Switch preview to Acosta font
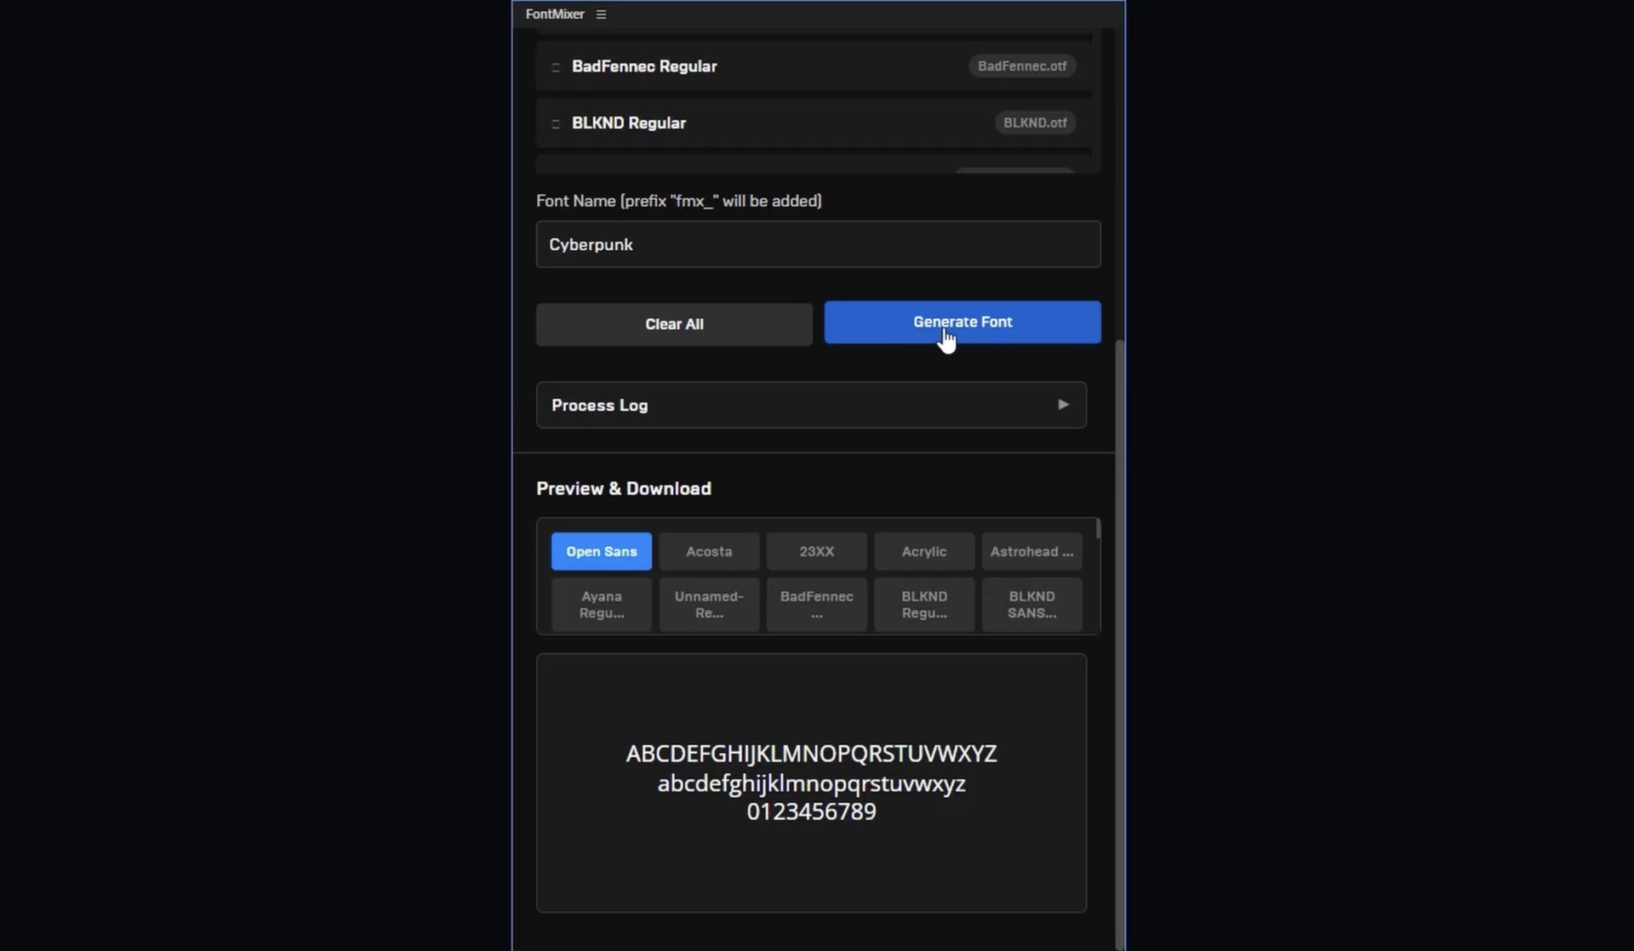This screenshot has height=951, width=1634. [x=709, y=552]
